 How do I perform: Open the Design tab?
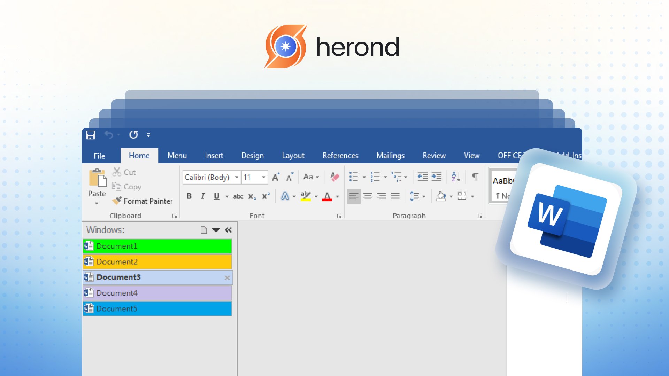point(253,156)
